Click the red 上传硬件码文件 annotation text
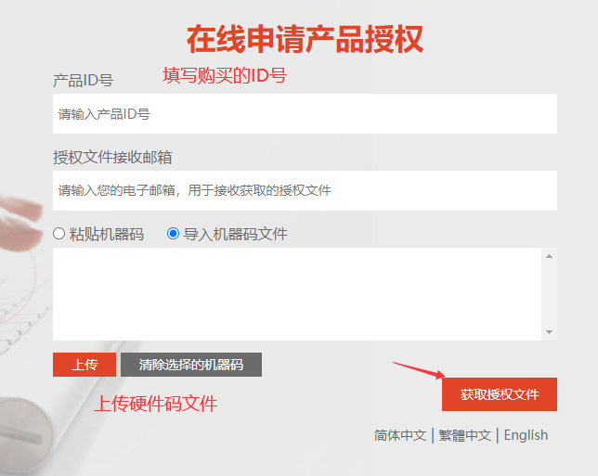The image size is (598, 476). click(x=156, y=404)
